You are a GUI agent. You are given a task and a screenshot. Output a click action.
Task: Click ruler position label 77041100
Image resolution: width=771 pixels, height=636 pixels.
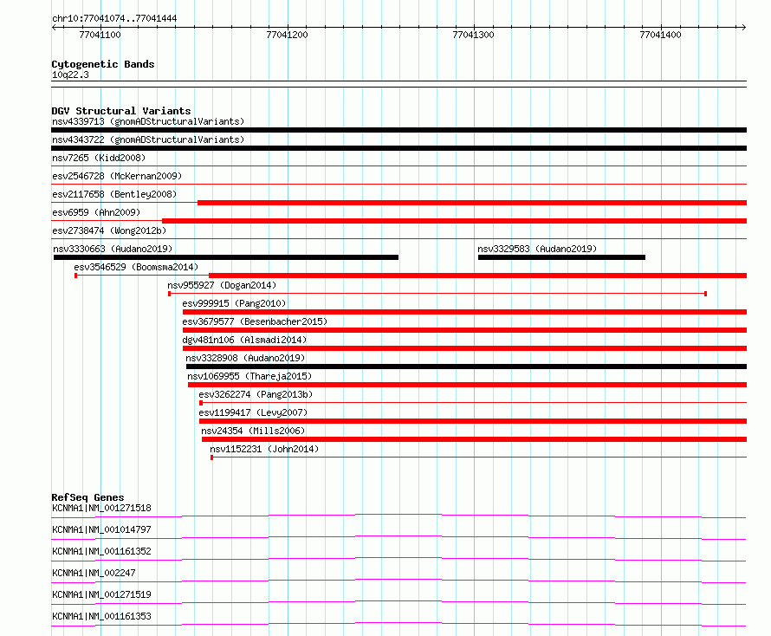(100, 35)
